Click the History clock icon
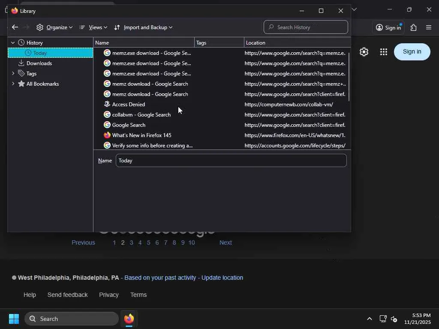 [x=21, y=42]
